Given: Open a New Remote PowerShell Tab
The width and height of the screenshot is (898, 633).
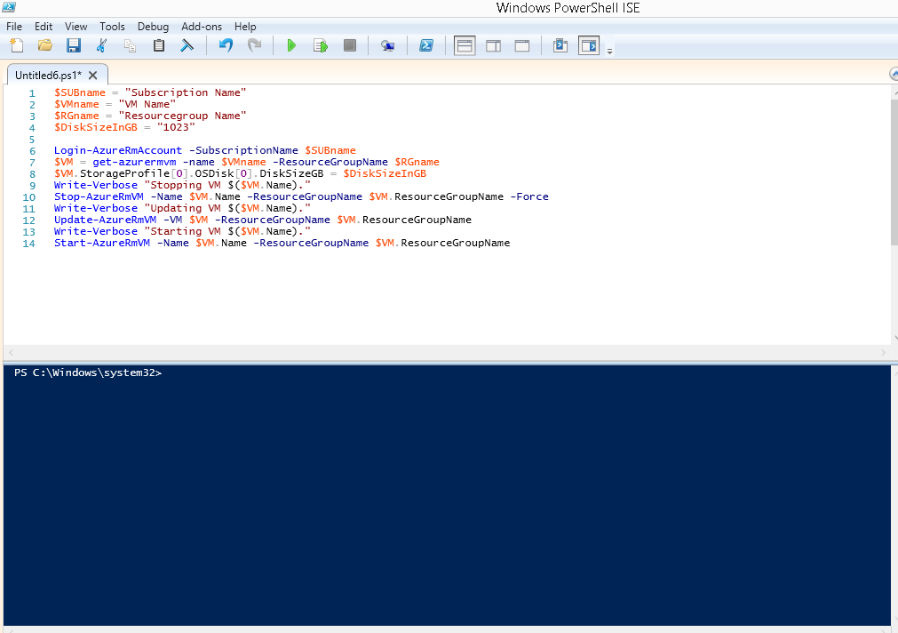Looking at the screenshot, I should (387, 44).
